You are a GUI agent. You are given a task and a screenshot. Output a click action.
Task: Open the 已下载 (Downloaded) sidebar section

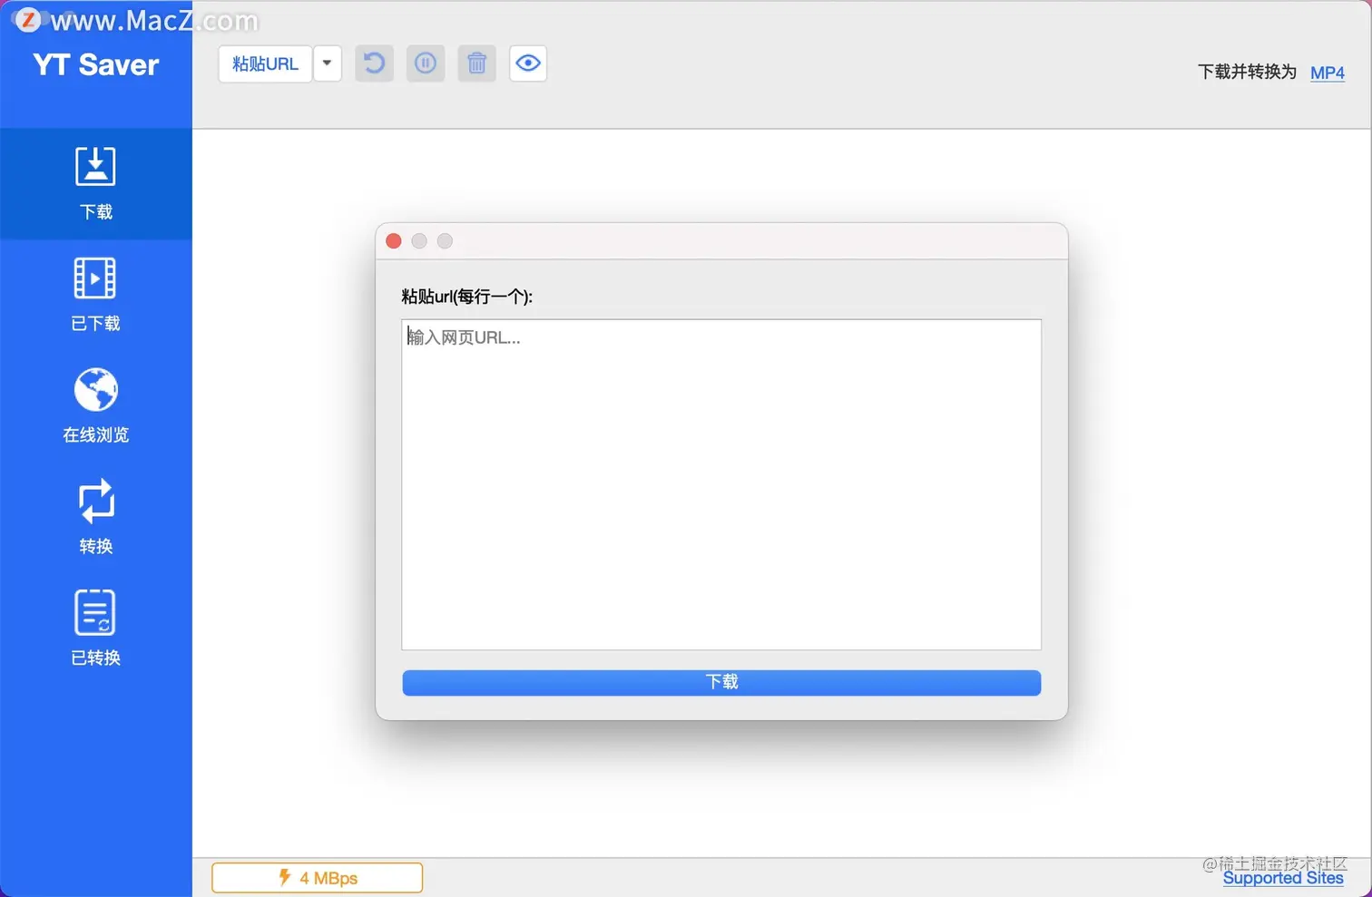95,296
